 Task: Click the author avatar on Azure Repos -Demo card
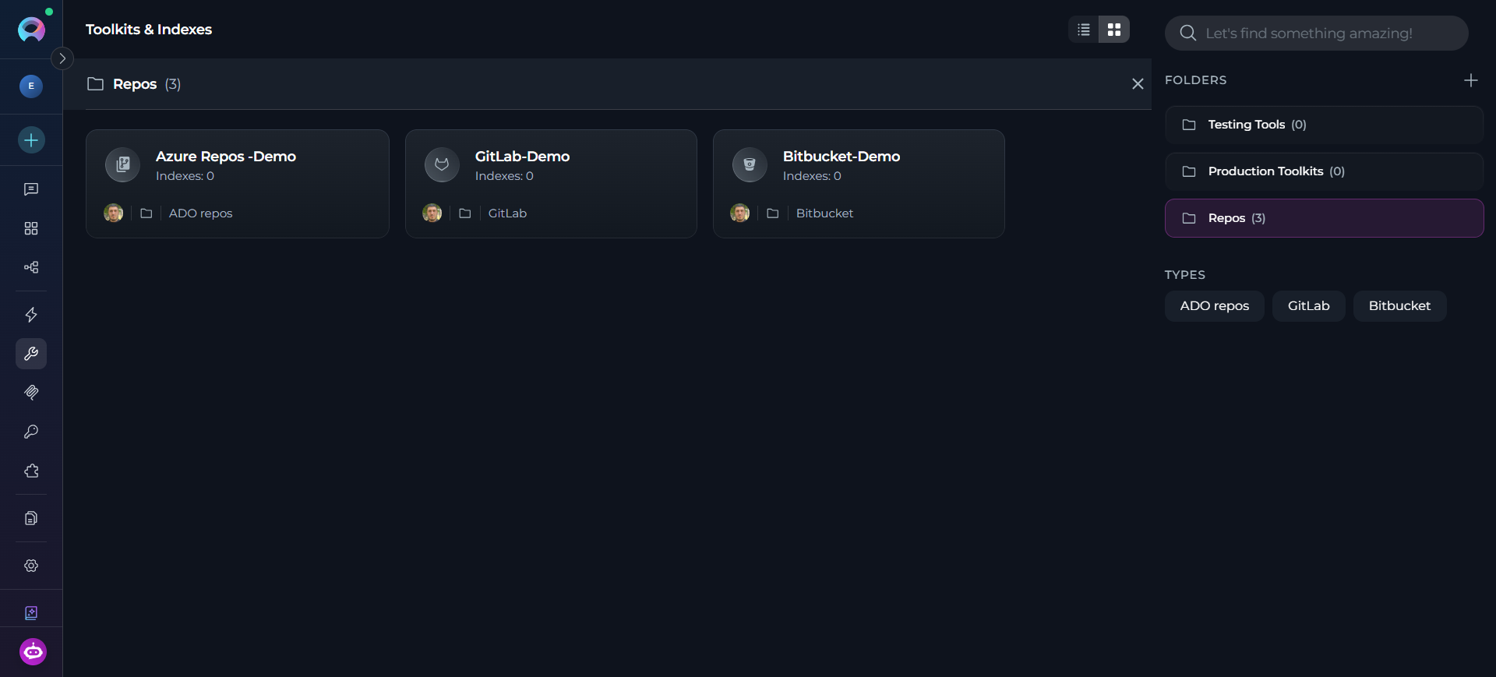114,213
